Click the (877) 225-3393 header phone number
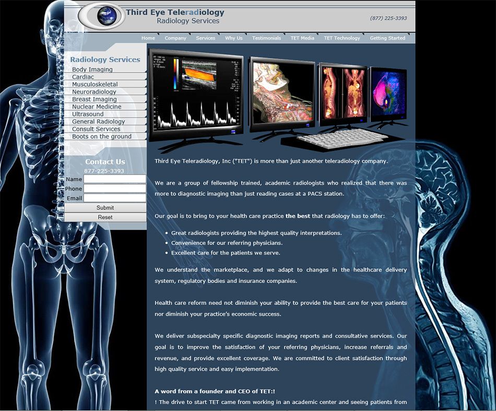The height and width of the screenshot is (411, 496). pyautogui.click(x=388, y=18)
